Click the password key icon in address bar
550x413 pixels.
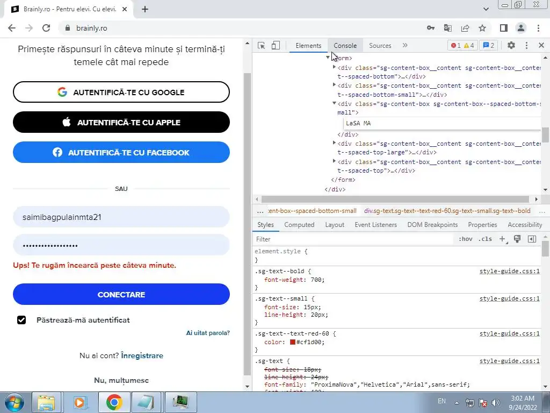[x=430, y=28]
